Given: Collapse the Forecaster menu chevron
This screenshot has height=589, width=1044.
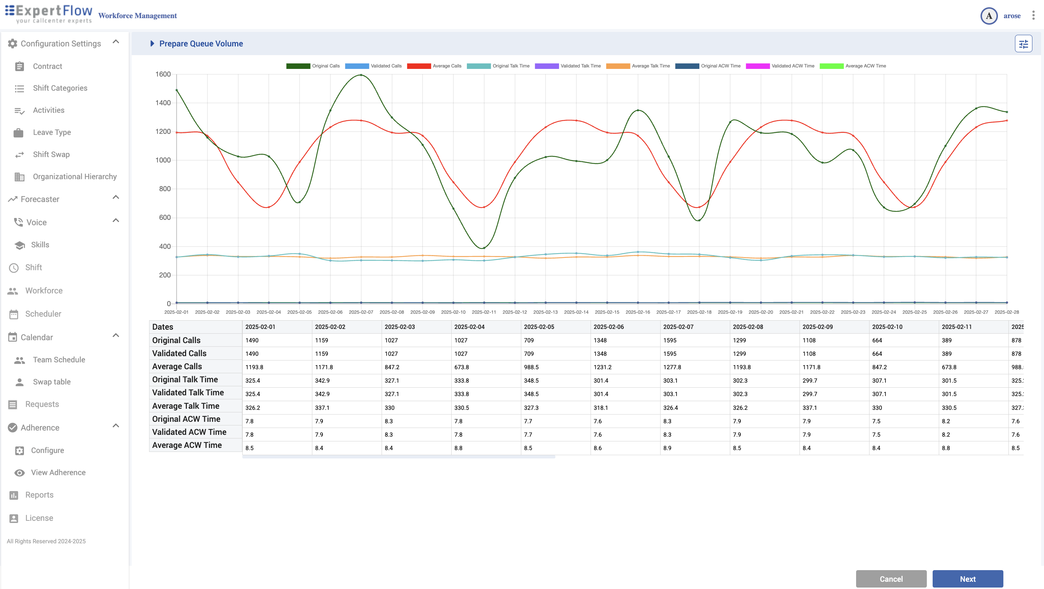Looking at the screenshot, I should (x=115, y=197).
